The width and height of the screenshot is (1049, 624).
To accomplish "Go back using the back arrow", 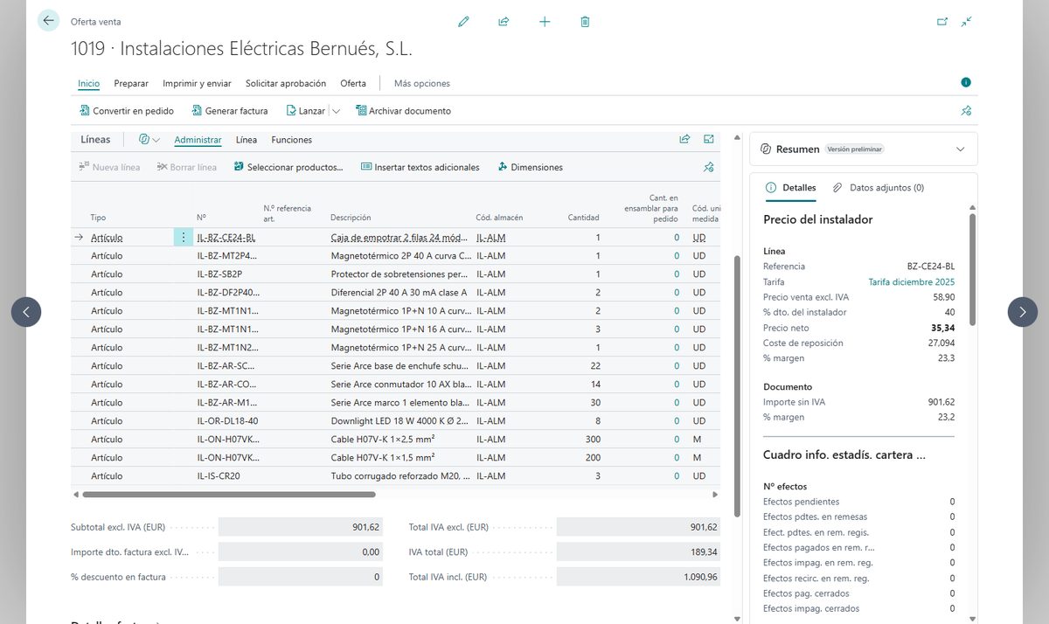I will coord(48,21).
